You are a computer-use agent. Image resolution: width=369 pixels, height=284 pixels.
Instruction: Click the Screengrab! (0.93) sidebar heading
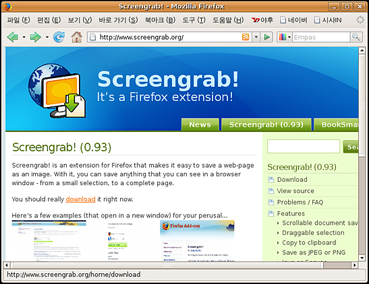302,167
